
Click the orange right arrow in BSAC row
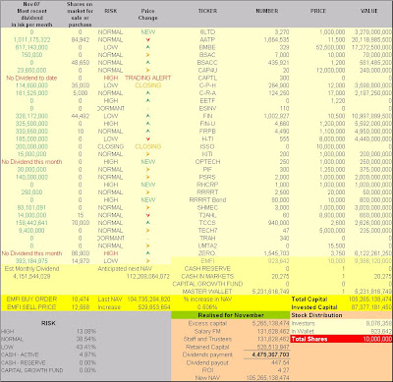pos(148,55)
